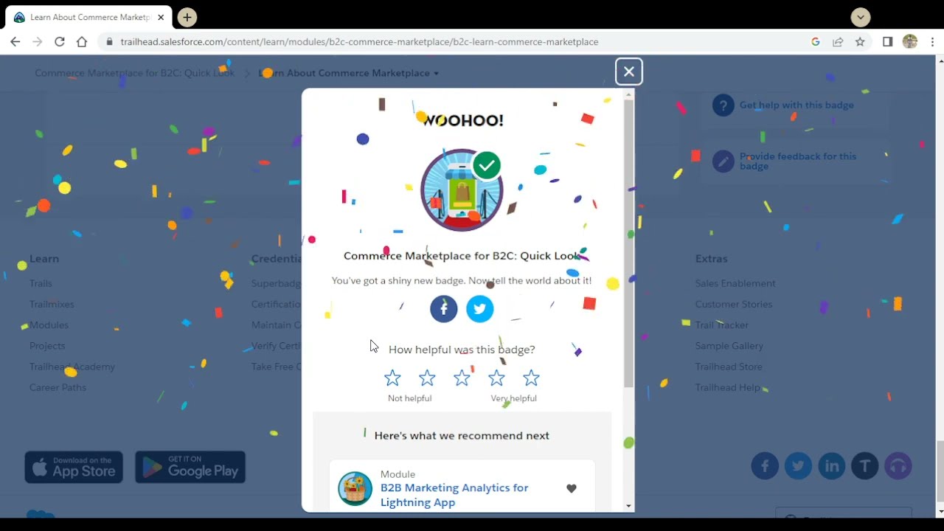Favorite the B2B Marketing Analytics module heart

[x=571, y=488]
